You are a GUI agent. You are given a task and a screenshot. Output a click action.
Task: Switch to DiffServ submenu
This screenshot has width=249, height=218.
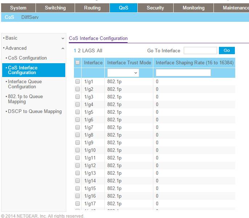(30, 17)
